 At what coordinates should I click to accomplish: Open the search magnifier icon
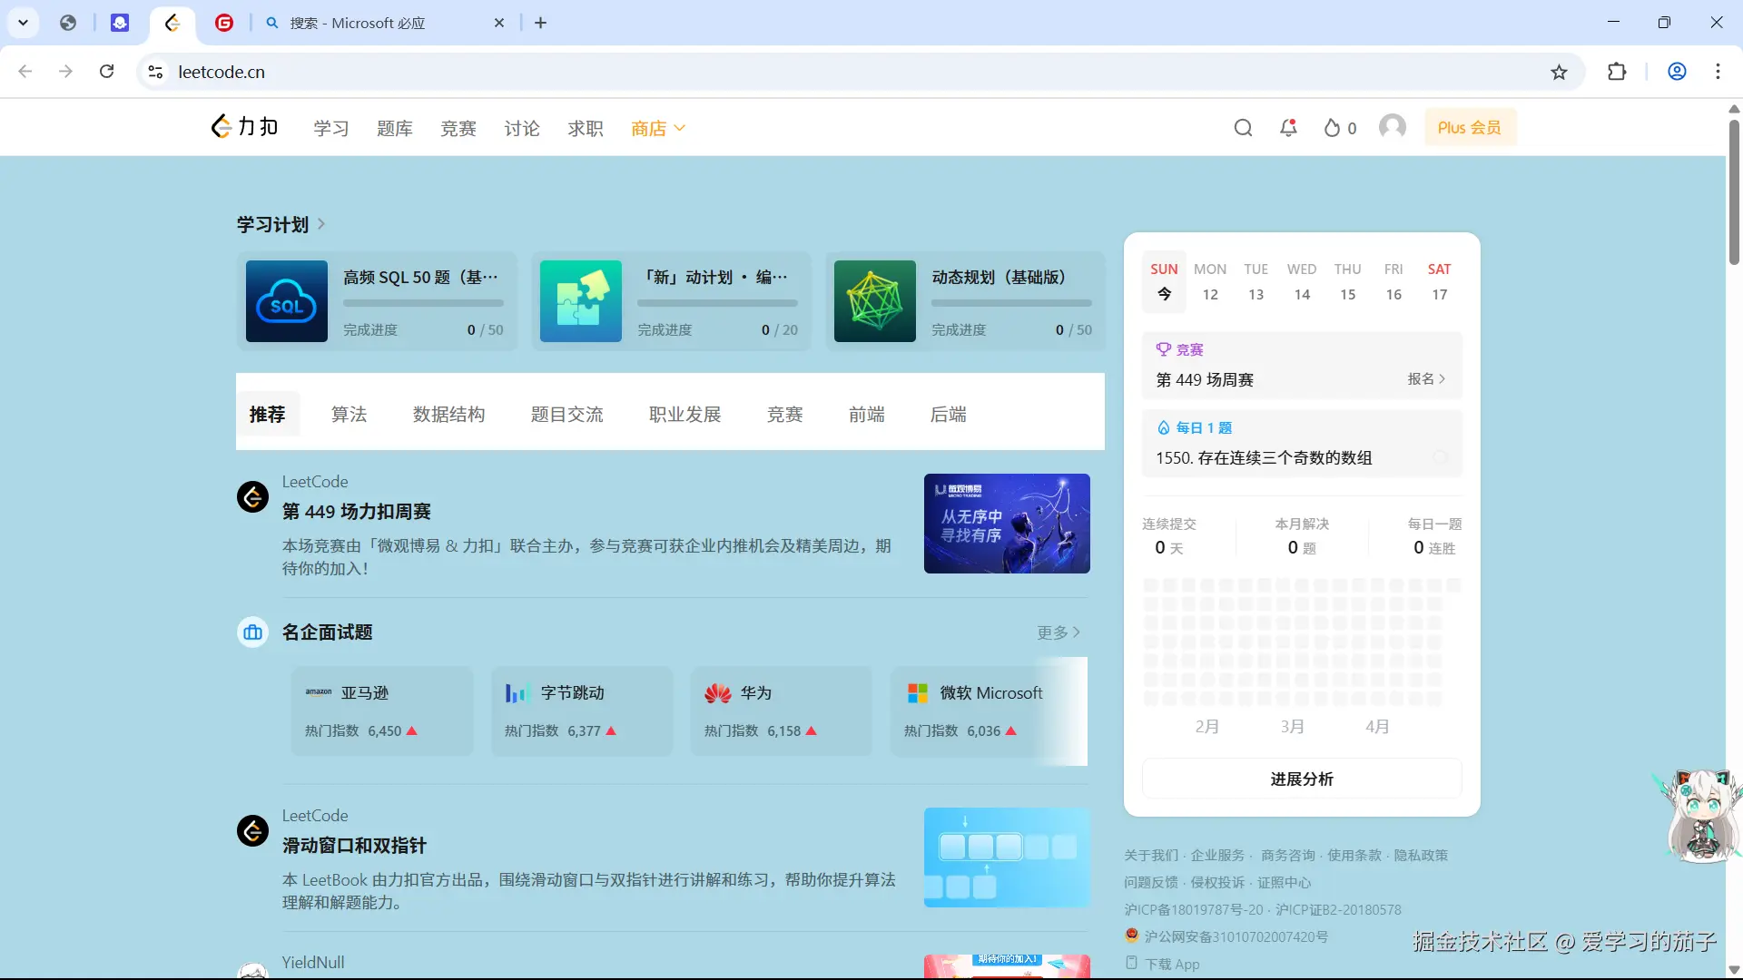pyautogui.click(x=1243, y=128)
